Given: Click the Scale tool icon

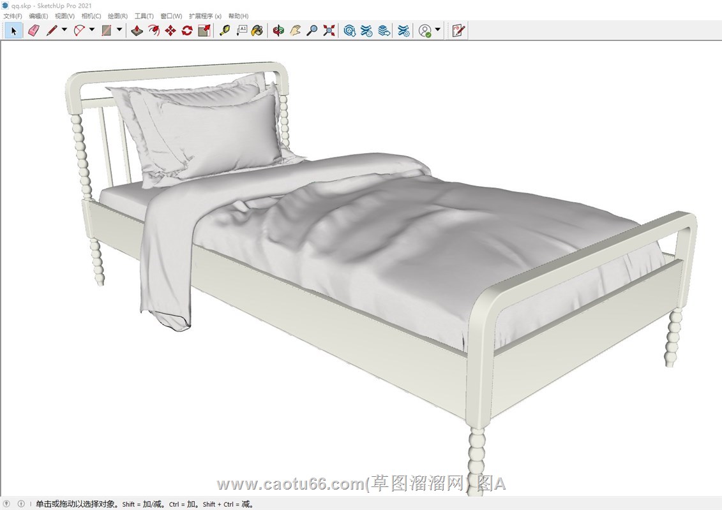Looking at the screenshot, I should pyautogui.click(x=204, y=30).
